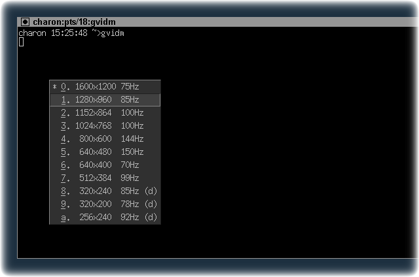Image resolution: width=419 pixels, height=277 pixels.
Task: Pick 640x480 150Hz video mode
Action: click(105, 152)
